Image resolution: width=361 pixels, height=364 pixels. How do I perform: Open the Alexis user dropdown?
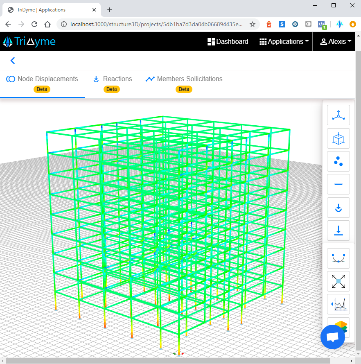(336, 41)
